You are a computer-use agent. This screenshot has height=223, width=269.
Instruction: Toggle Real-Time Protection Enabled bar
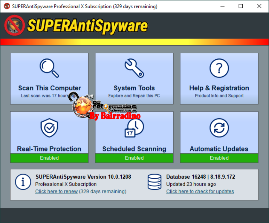[x=49, y=158]
